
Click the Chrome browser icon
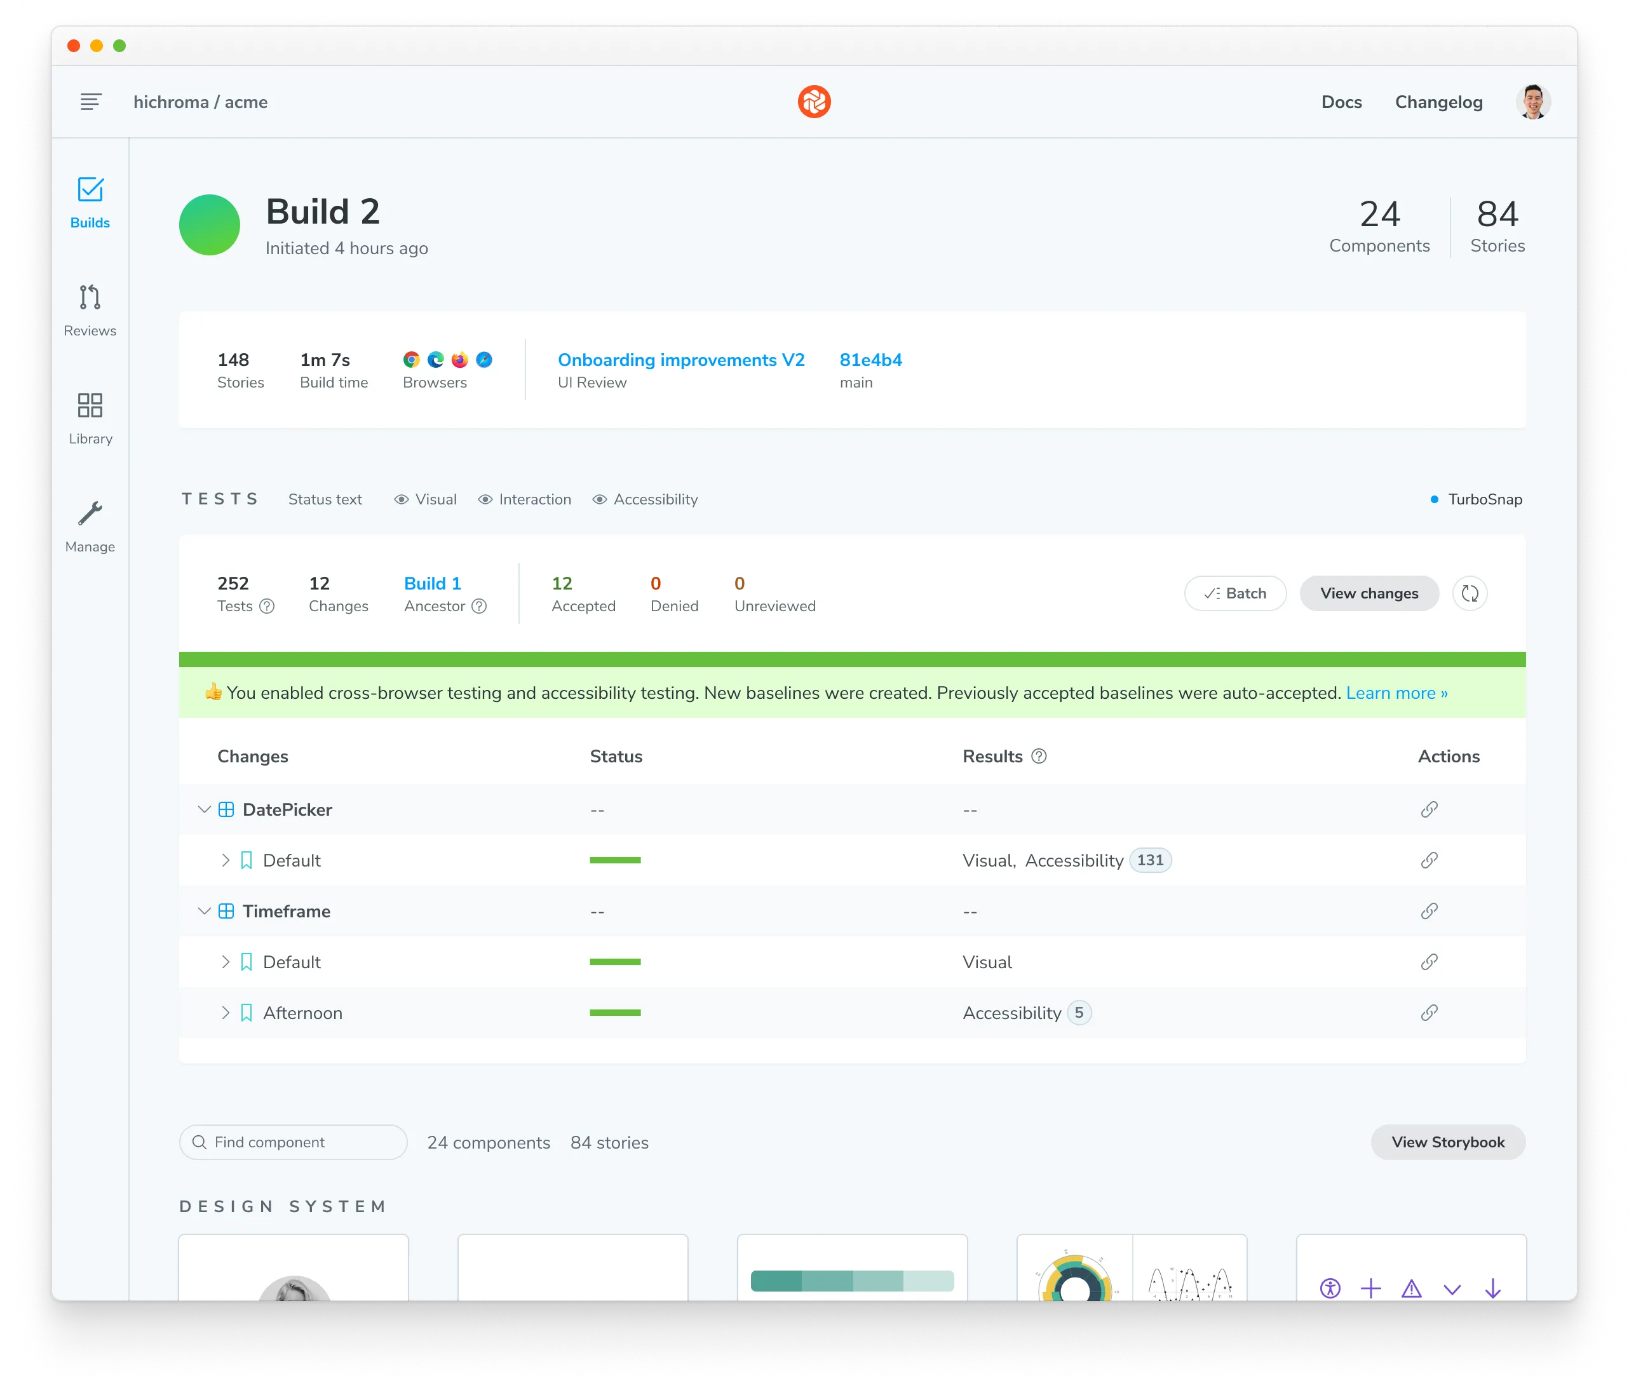point(410,358)
